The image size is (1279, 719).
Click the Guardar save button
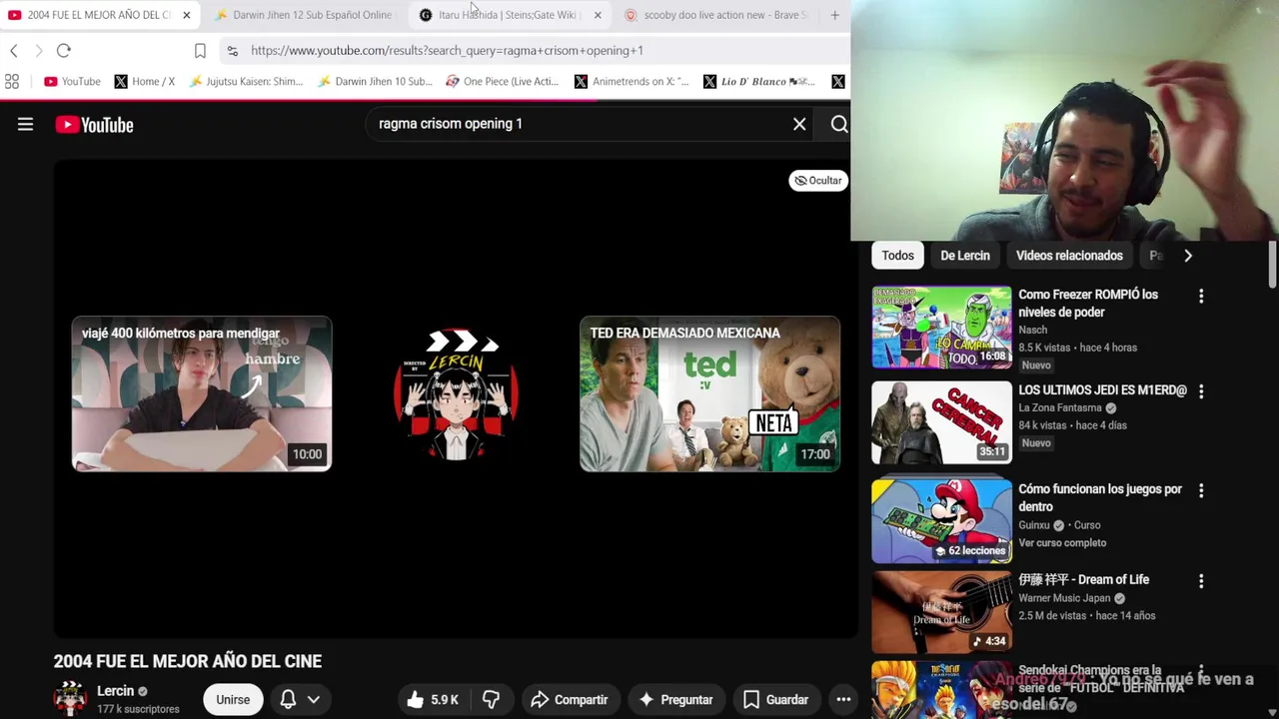pos(775,700)
